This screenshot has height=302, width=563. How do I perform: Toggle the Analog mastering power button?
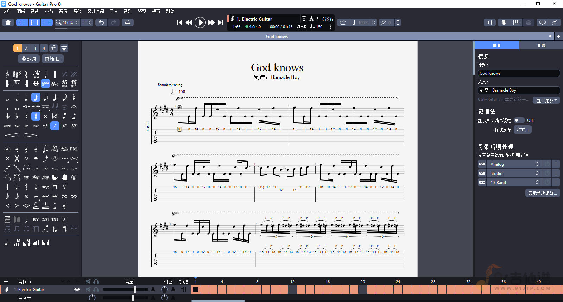pos(547,164)
